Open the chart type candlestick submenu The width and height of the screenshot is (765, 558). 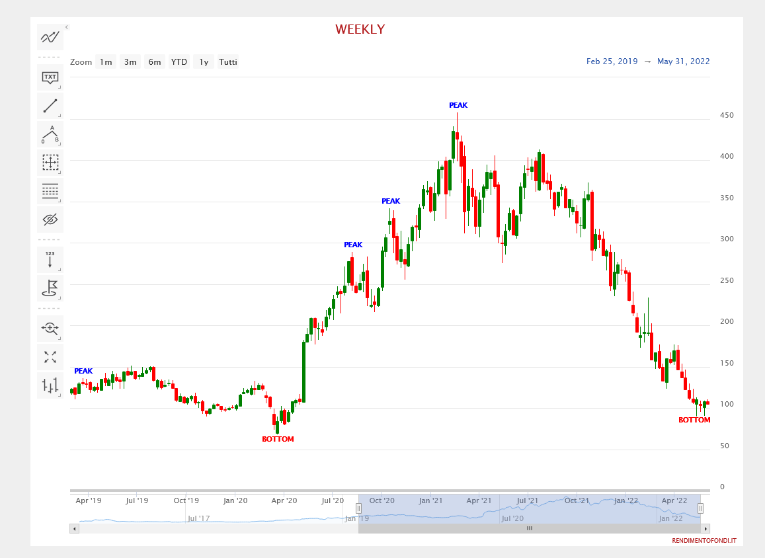tap(50, 385)
